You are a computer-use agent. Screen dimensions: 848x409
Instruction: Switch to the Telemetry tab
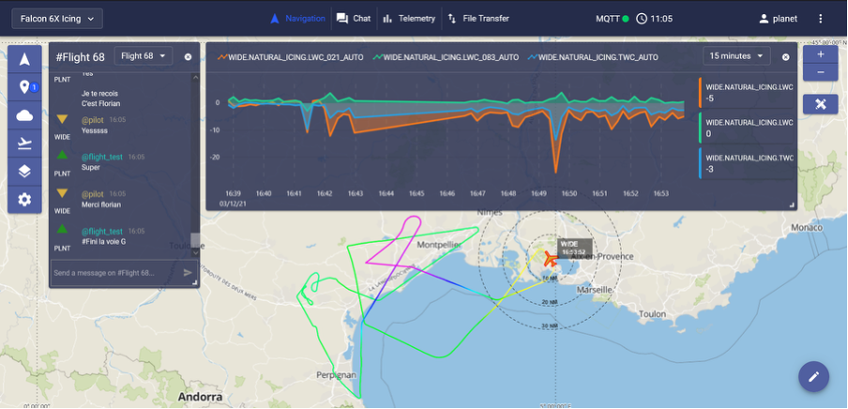(409, 19)
